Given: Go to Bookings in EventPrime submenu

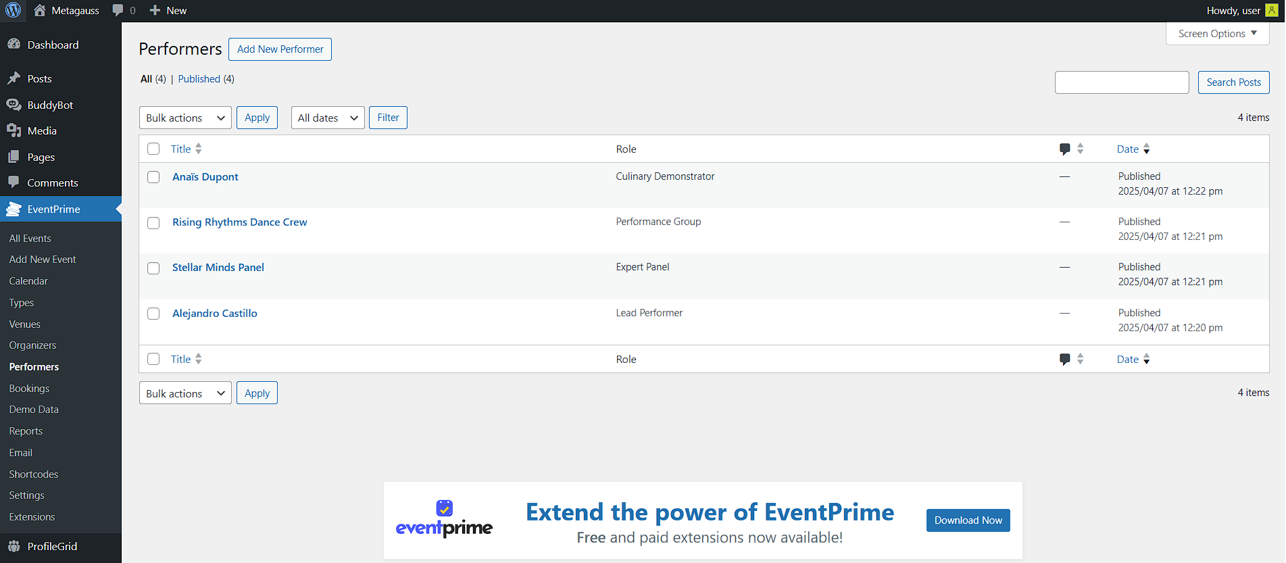Looking at the screenshot, I should click(x=29, y=389).
